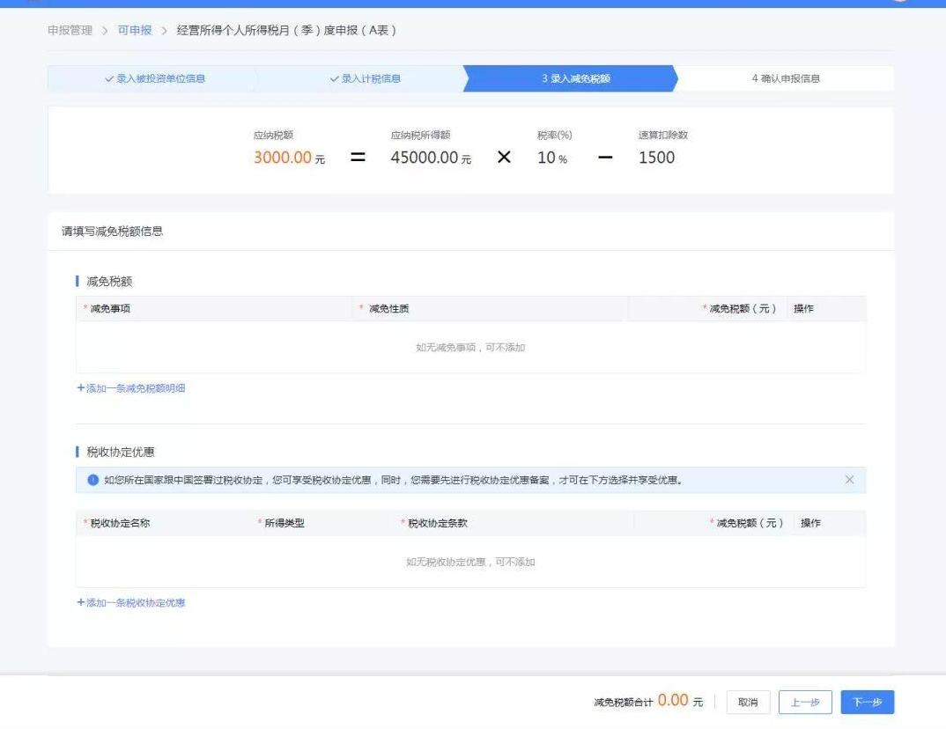Click the blue info icon in banner
This screenshot has width=946, height=729.
pyautogui.click(x=92, y=480)
